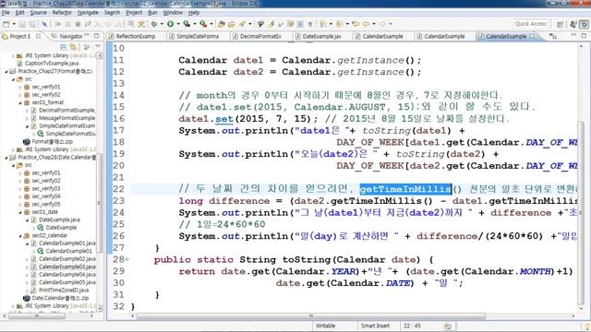This screenshot has height=332, width=591.
Task: Click Collapse All icon in Project Explorer
Action: pyautogui.click(x=64, y=47)
